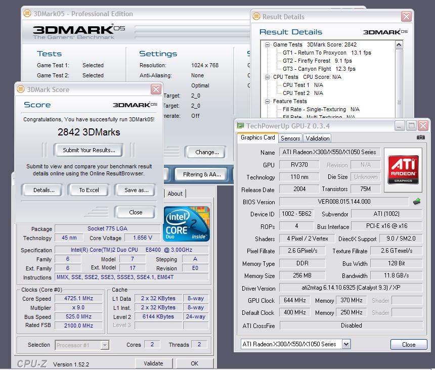Click the 2842 3DMarks score text

[89, 132]
